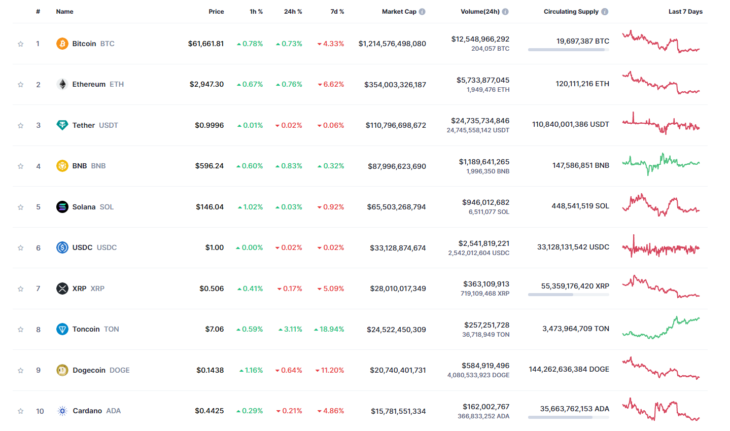Viewport: 730px width, 431px height.
Task: Open USDC's 7-day sparkline chart
Action: coord(661,246)
